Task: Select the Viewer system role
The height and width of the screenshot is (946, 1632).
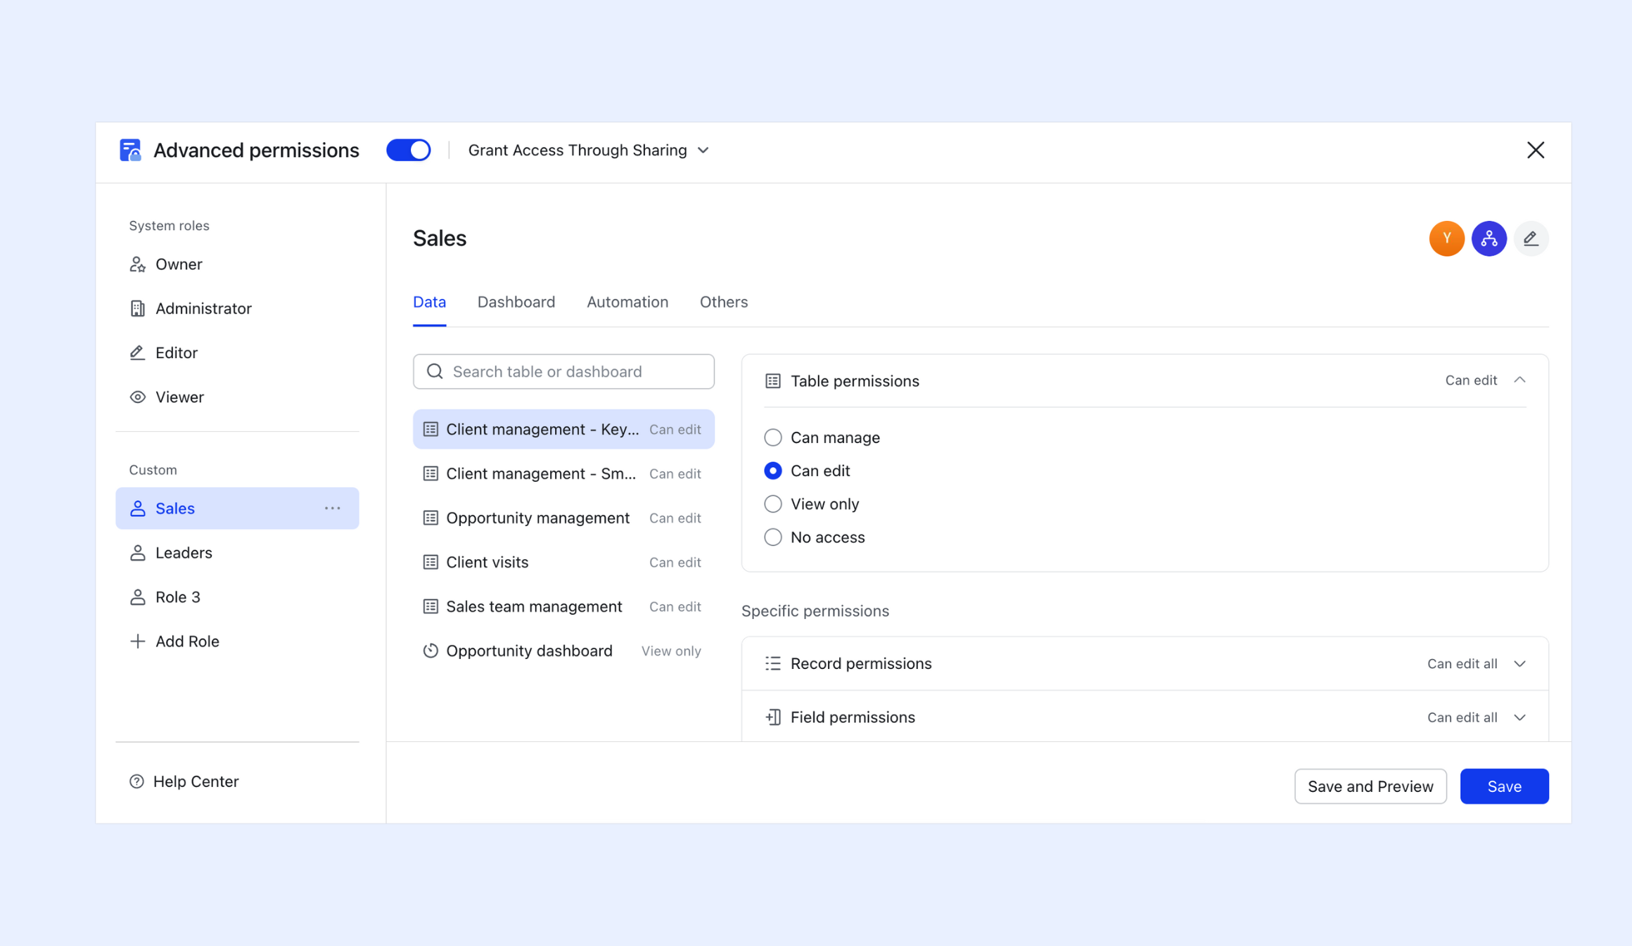Action: (237, 397)
